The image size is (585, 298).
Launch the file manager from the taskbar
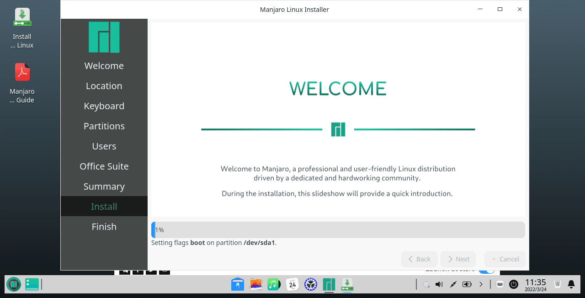pos(237,284)
